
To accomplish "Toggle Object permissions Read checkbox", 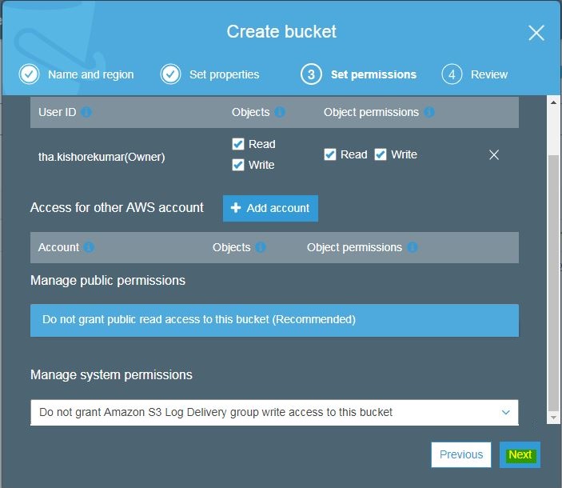I will 330,154.
